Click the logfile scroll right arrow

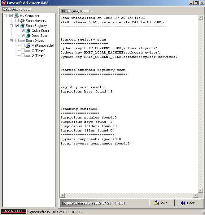(x=195, y=195)
